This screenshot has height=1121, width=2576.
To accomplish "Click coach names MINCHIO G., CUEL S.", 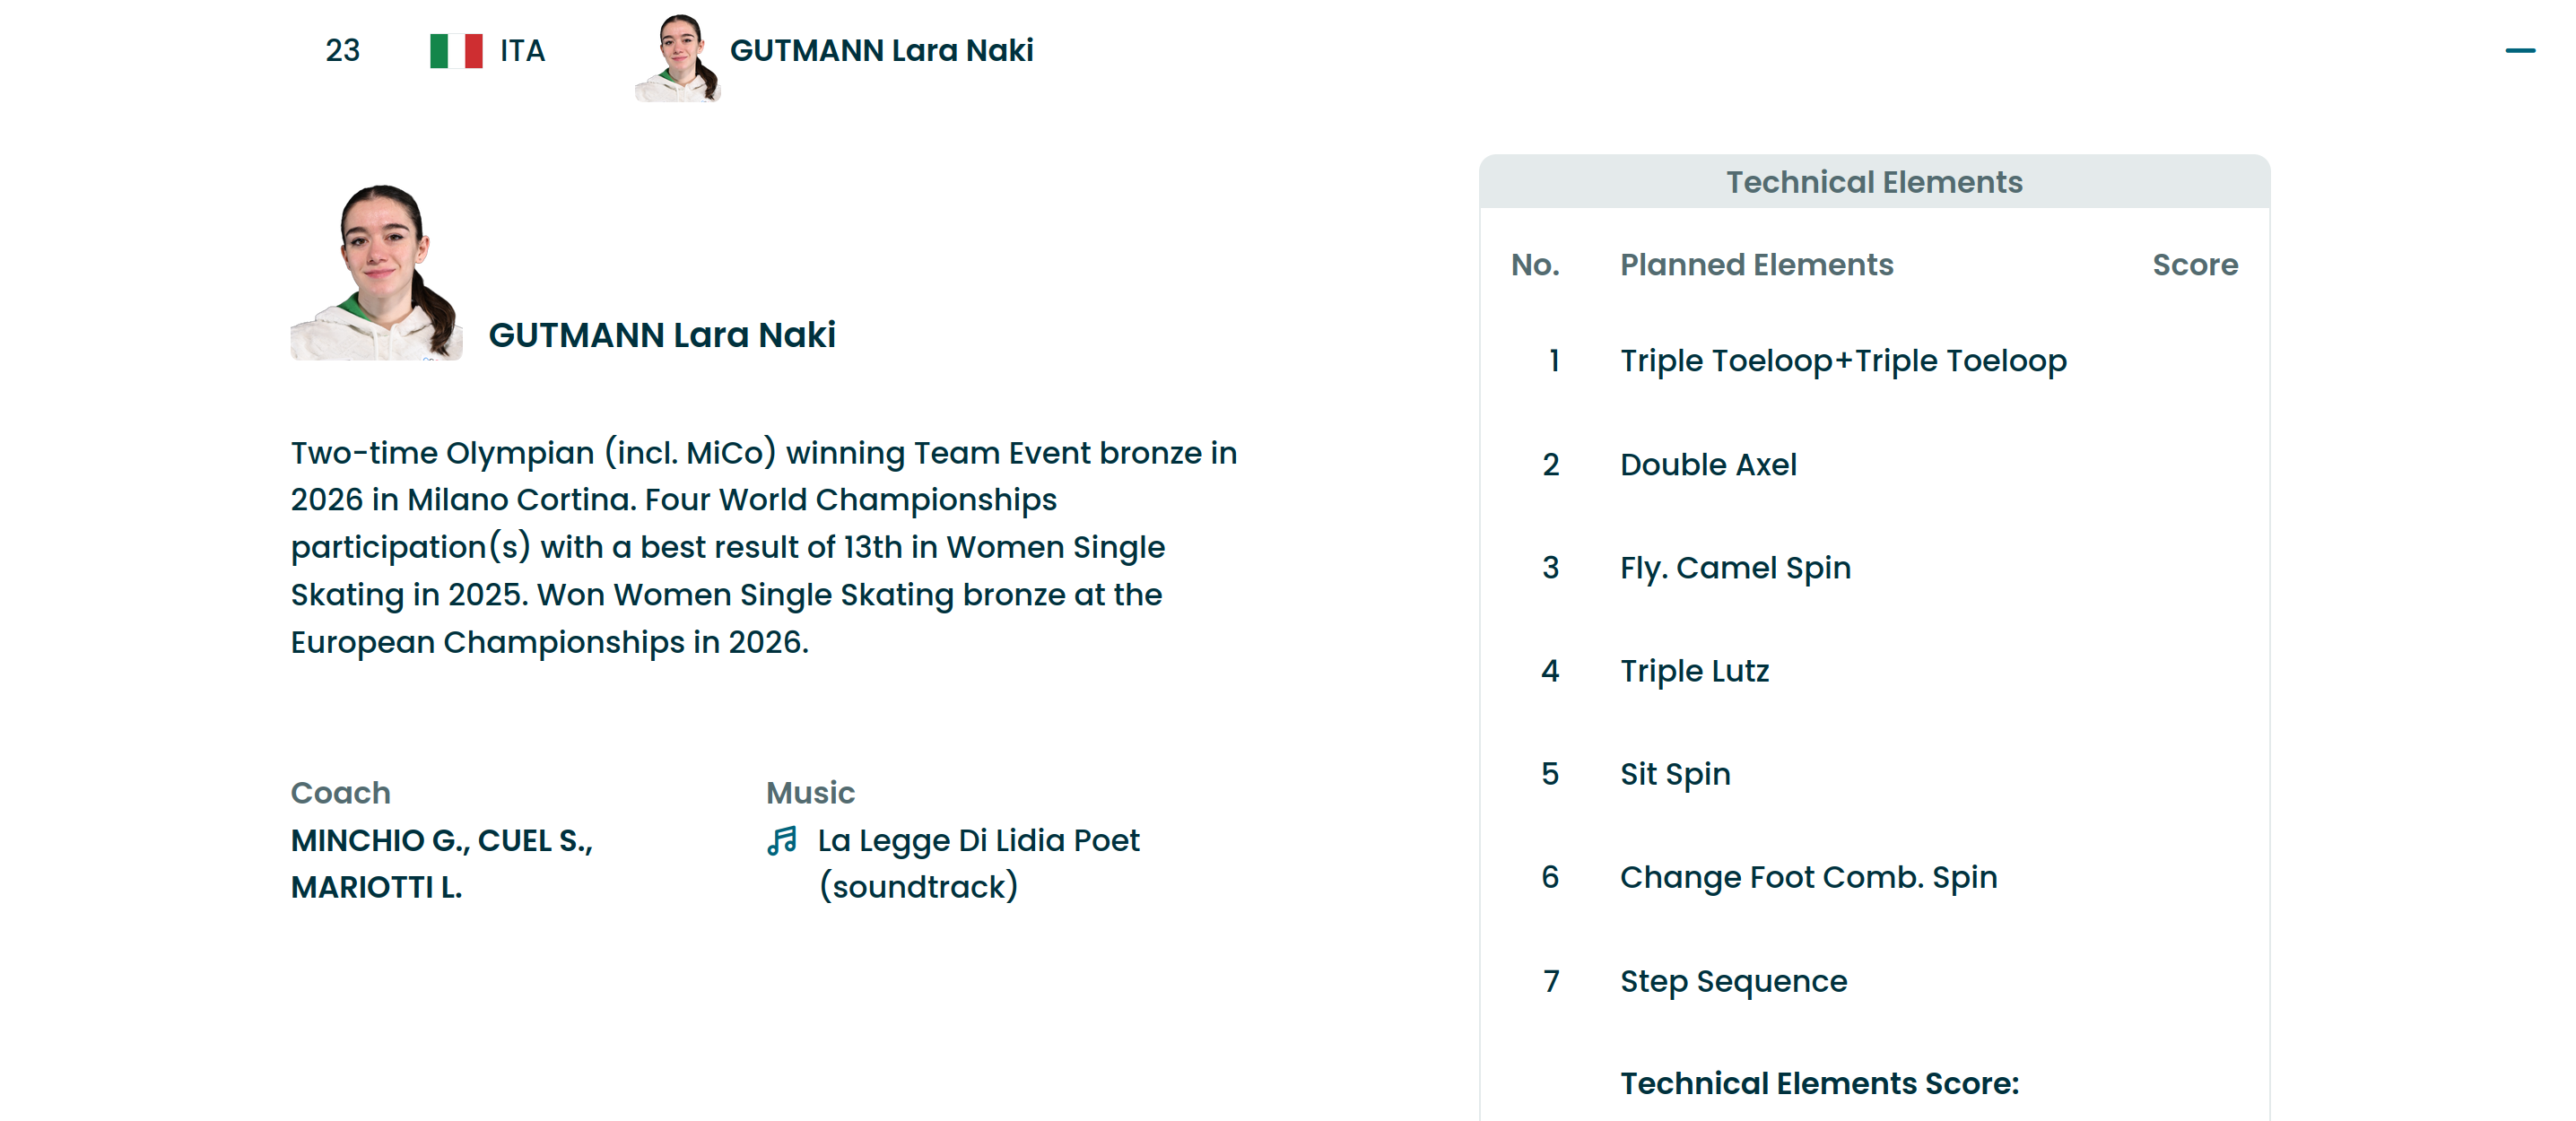I will point(441,840).
